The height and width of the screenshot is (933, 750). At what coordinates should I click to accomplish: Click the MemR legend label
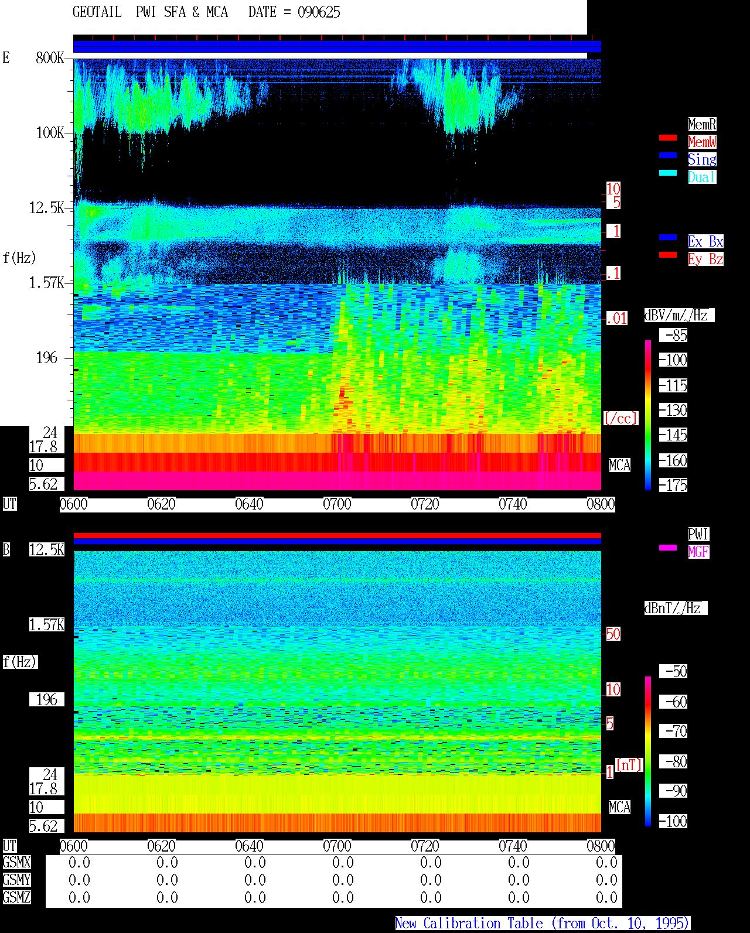pyautogui.click(x=702, y=124)
